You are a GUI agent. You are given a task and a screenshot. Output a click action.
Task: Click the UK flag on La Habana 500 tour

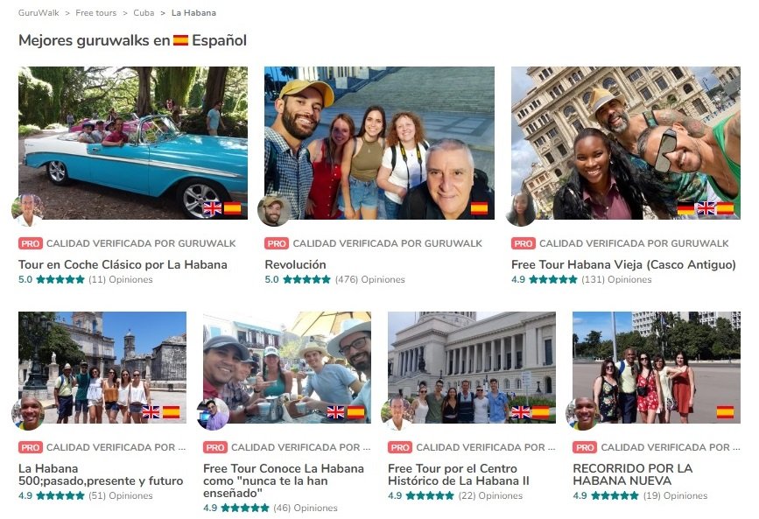[151, 412]
